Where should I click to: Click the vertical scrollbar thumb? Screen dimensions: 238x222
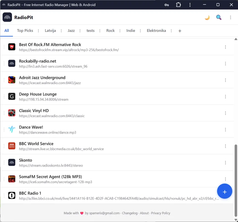236,181
